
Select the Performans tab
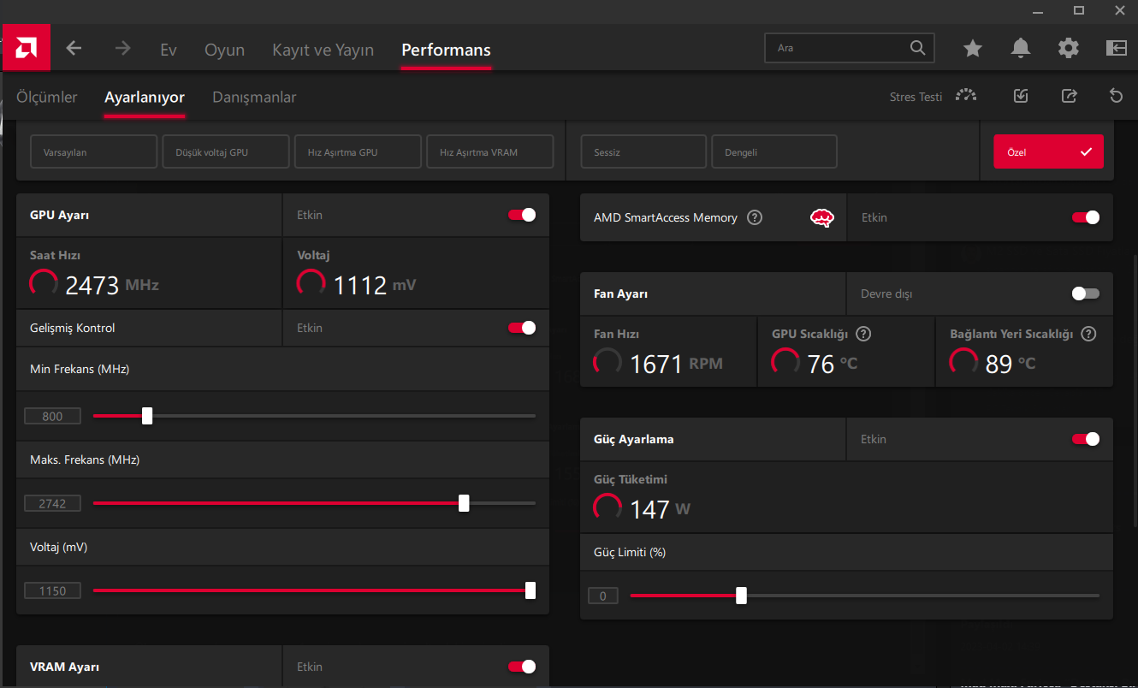coord(446,50)
